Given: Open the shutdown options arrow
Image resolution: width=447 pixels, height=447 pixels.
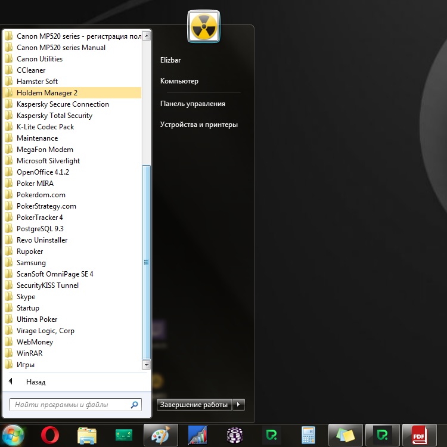Looking at the screenshot, I should [238, 405].
